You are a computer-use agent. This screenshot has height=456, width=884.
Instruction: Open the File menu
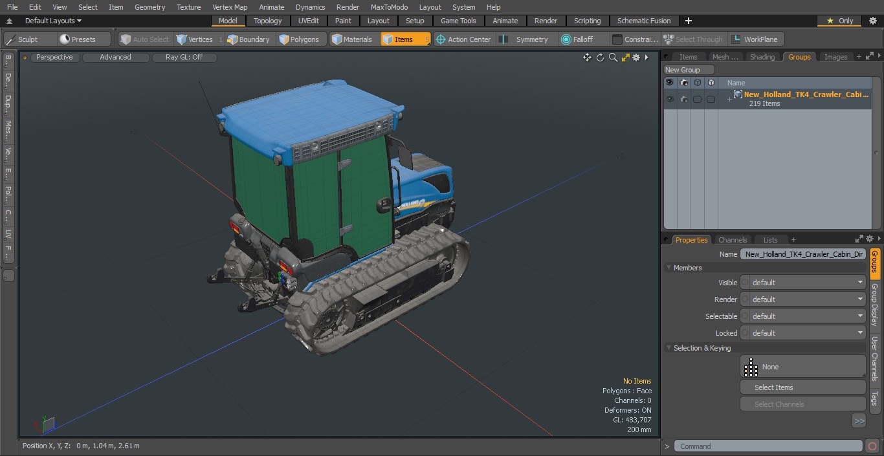coord(12,7)
